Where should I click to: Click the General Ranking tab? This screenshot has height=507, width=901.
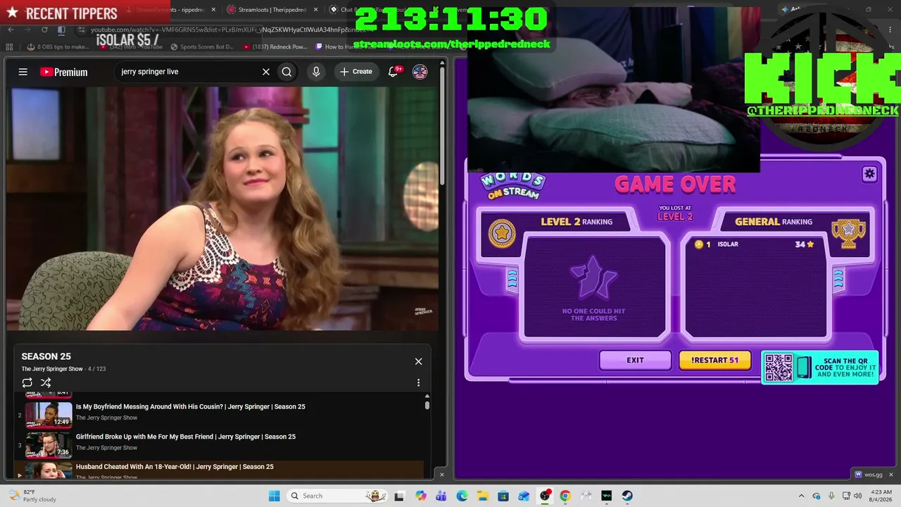click(773, 222)
